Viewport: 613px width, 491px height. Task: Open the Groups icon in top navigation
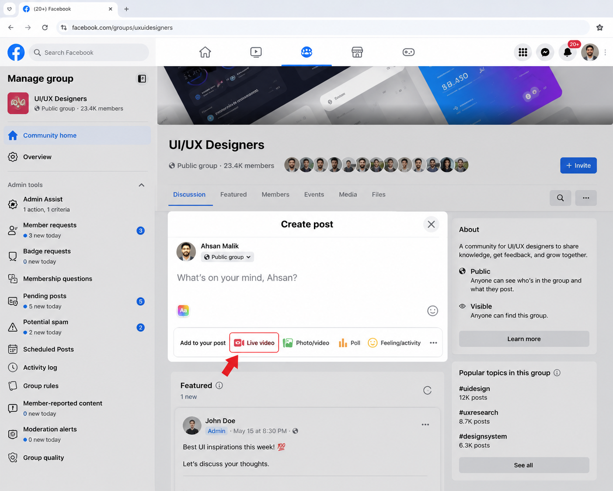click(x=306, y=52)
